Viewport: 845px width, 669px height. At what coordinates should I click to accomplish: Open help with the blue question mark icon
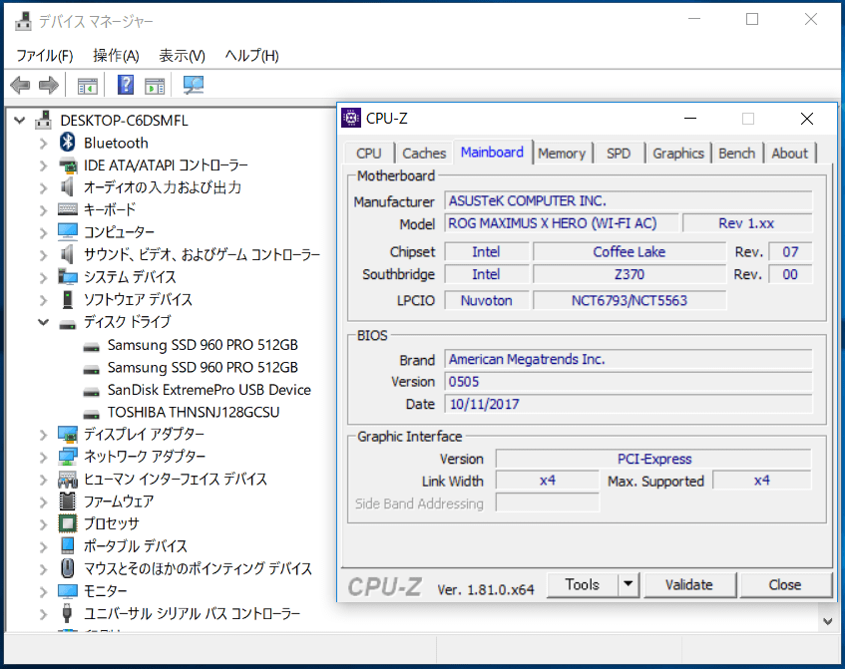[x=126, y=85]
